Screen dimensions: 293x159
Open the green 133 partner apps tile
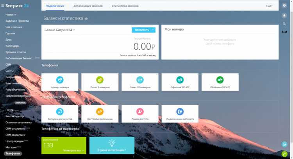point(64,146)
